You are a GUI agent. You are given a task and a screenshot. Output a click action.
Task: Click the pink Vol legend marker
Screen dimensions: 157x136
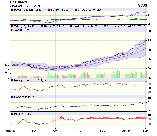pos(12,30)
